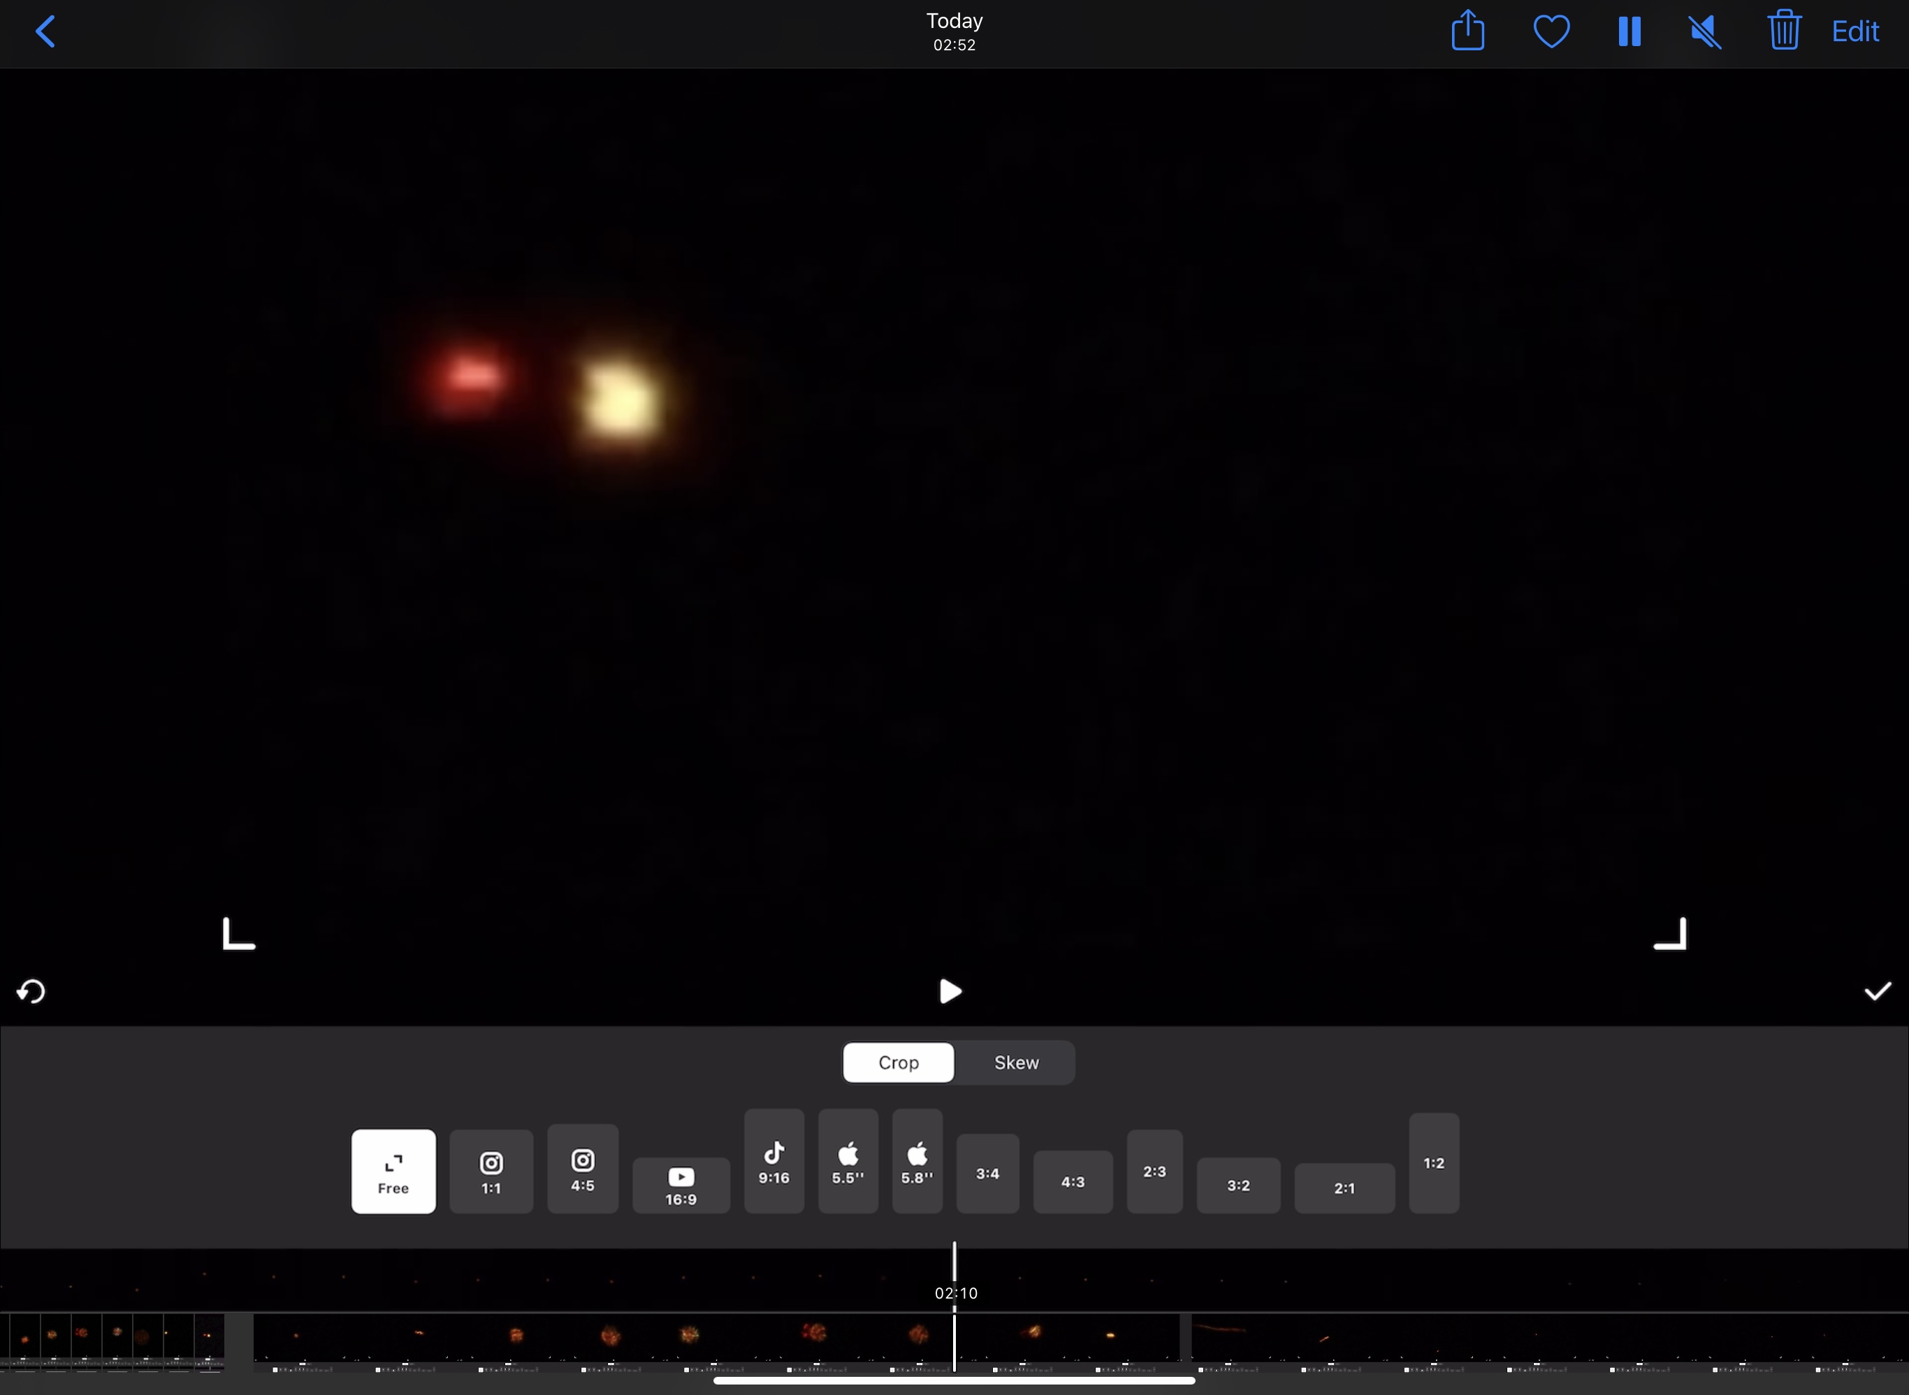Open Edit in the top right
1909x1395 pixels.
click(1855, 32)
